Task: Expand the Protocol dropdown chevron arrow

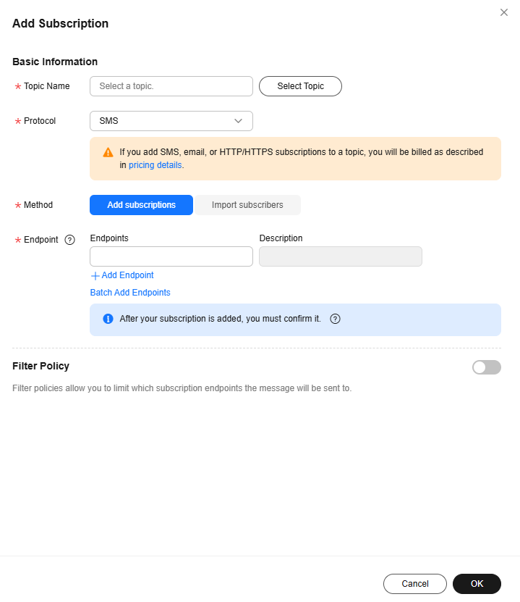Action: [x=239, y=121]
